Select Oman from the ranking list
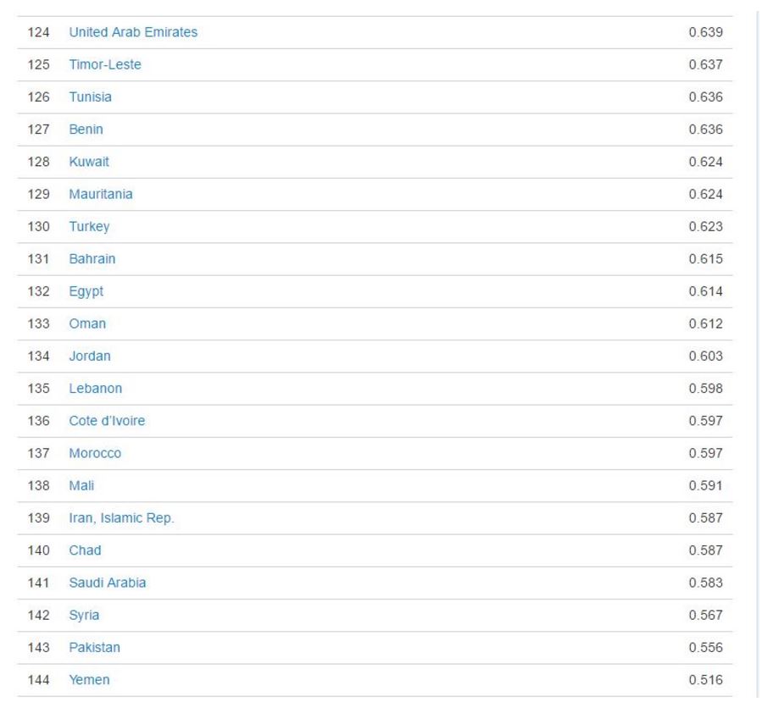Screen dimensions: 773x702 pos(87,323)
